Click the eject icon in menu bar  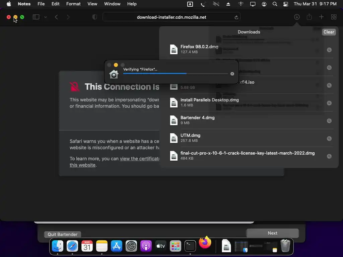tap(228, 4)
